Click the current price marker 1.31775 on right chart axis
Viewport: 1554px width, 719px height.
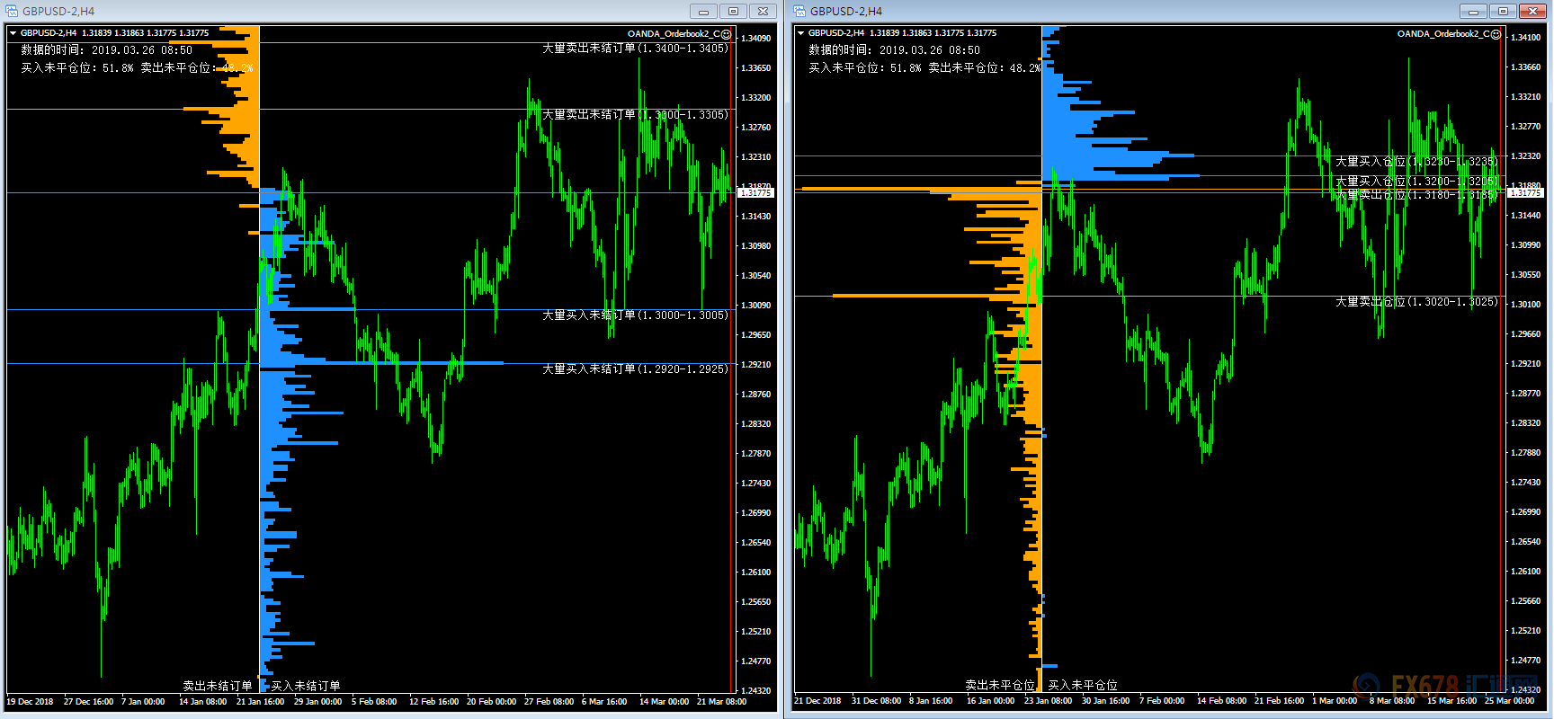(1524, 193)
